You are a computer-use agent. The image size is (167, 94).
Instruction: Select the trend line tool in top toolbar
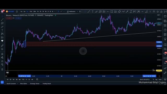pyautogui.click(x=89, y=11)
